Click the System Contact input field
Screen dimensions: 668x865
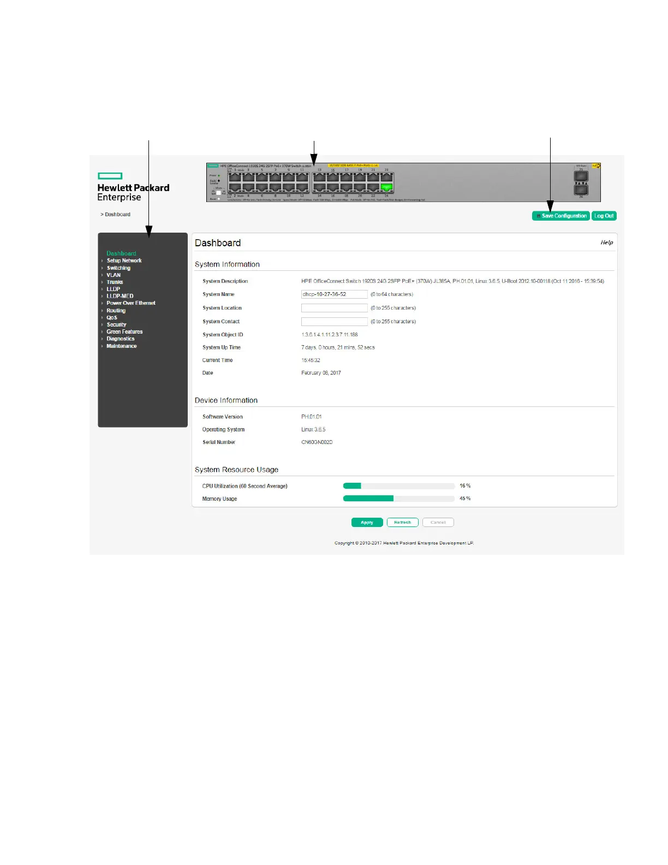point(335,322)
